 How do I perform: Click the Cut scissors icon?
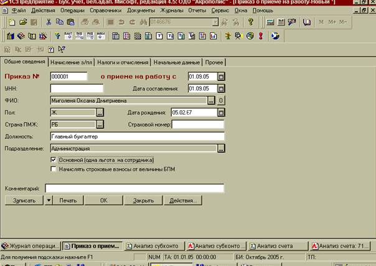pyautogui.click(x=49, y=22)
